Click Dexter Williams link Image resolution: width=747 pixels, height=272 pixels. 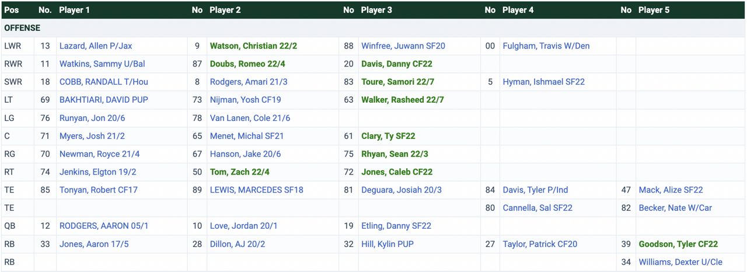(x=680, y=262)
